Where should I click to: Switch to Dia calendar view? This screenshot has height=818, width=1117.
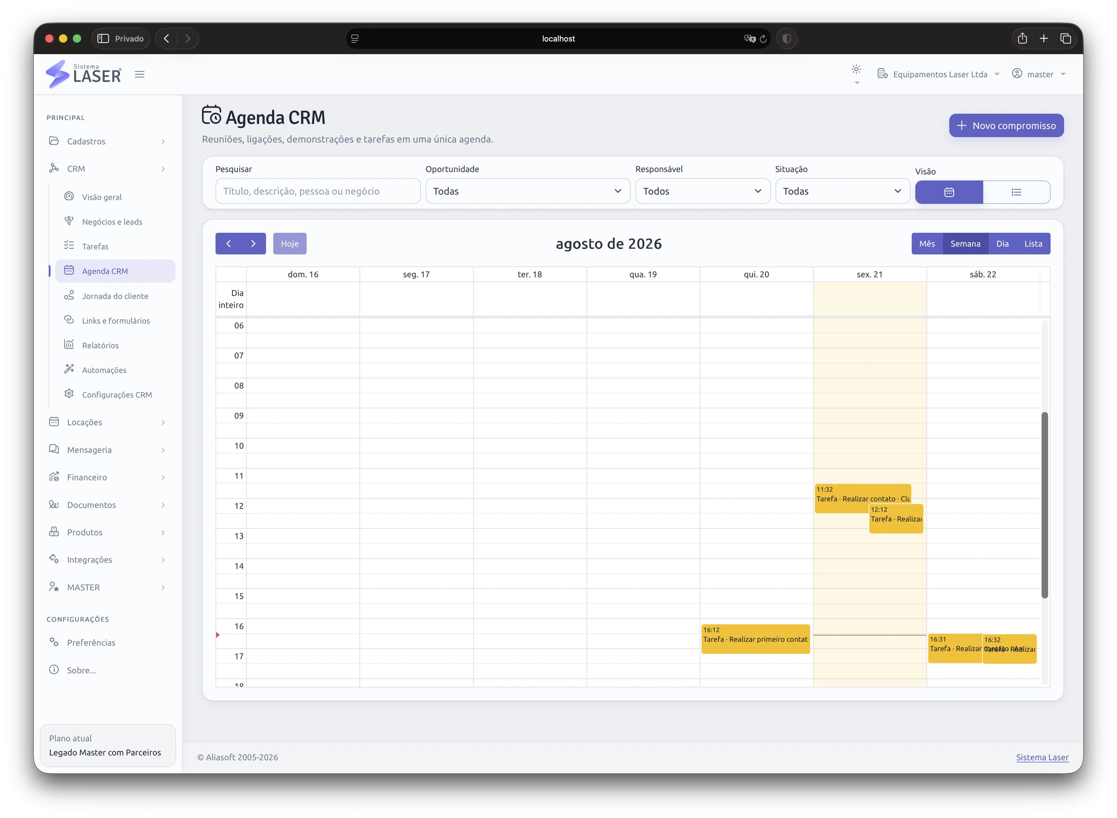(1002, 244)
